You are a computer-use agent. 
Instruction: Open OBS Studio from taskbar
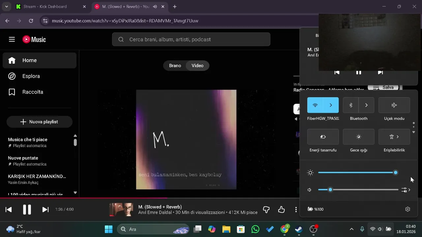(x=314, y=229)
